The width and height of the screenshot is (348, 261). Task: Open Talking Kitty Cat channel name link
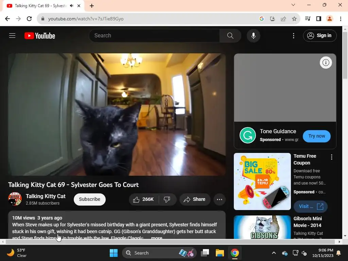pyautogui.click(x=46, y=196)
